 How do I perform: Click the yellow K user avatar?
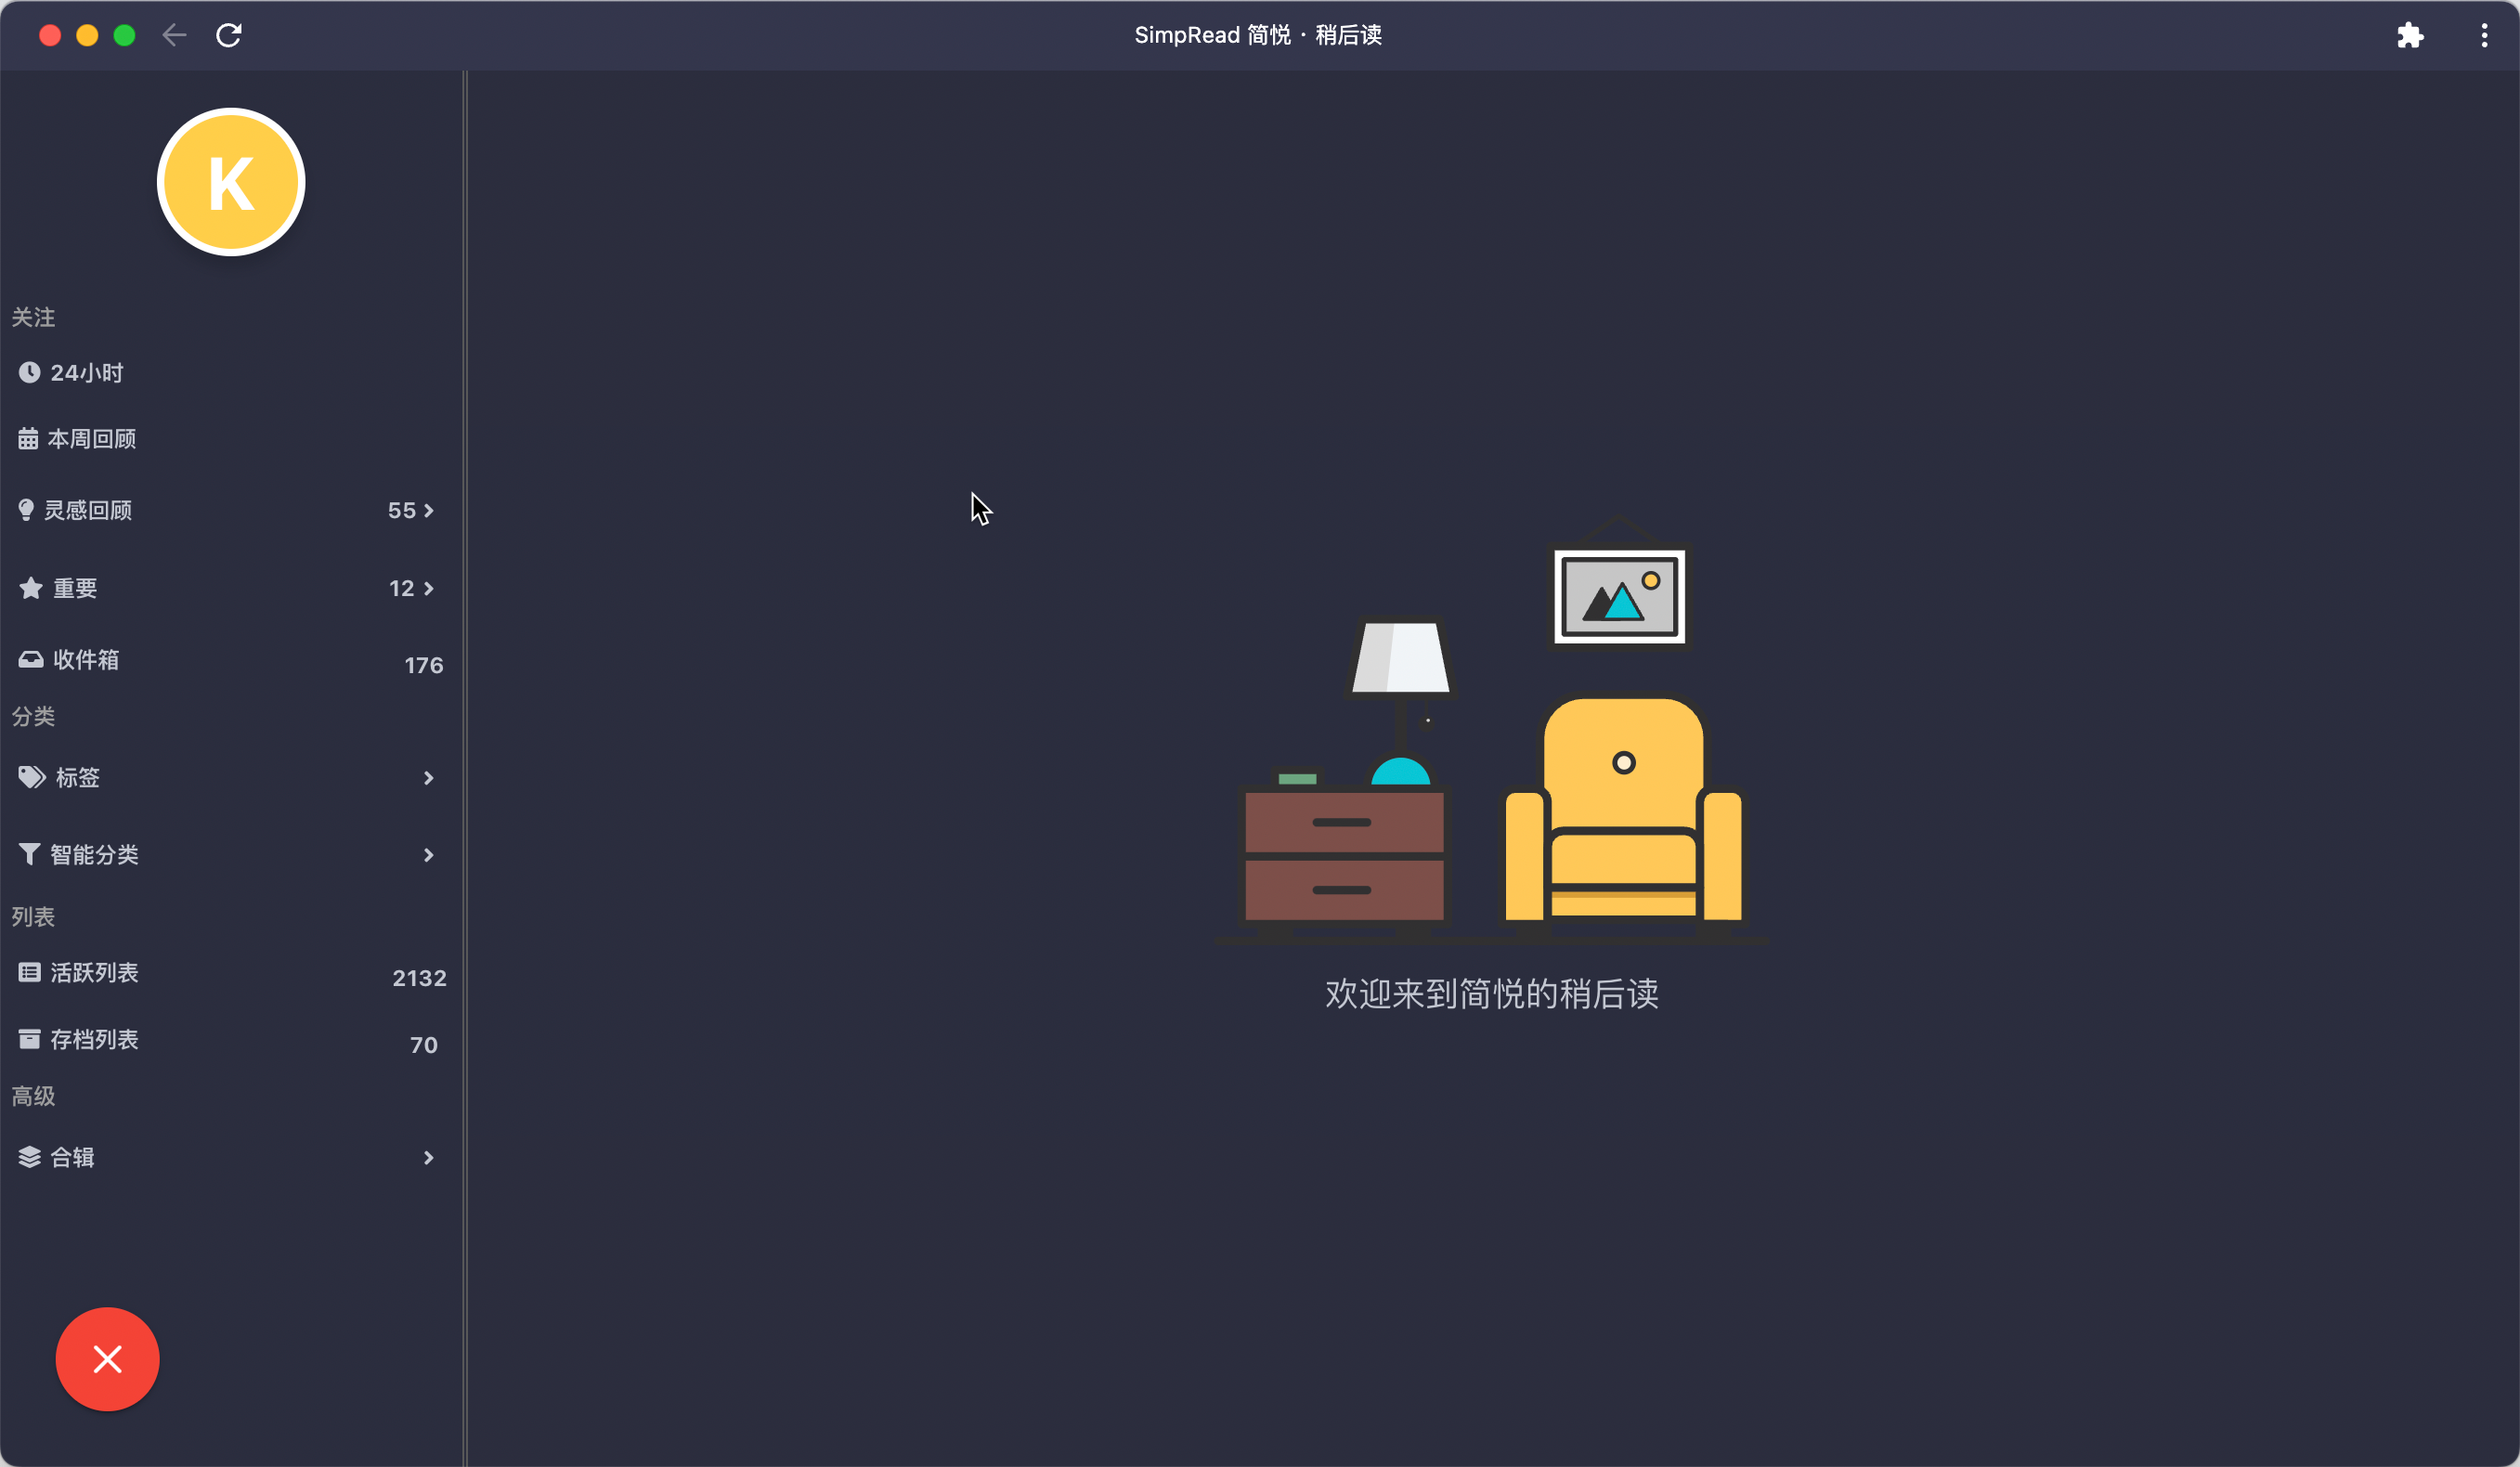pyautogui.click(x=231, y=183)
